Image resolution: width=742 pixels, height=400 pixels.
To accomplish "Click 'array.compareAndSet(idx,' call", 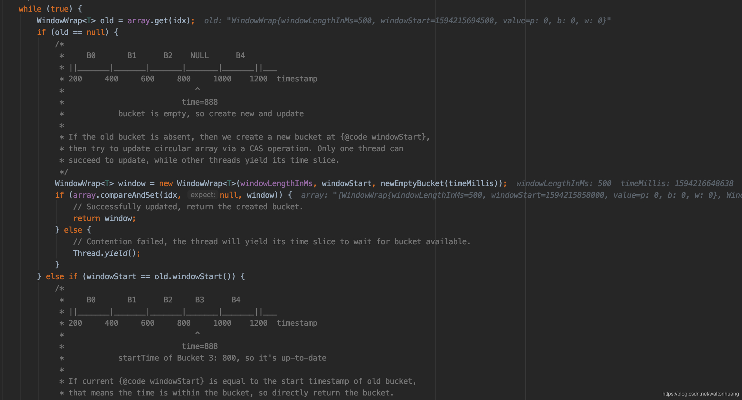I will pyautogui.click(x=127, y=195).
